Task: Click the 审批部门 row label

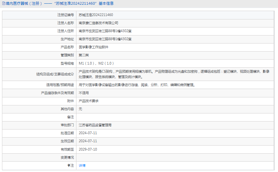Action: pyautogui.click(x=67, y=125)
